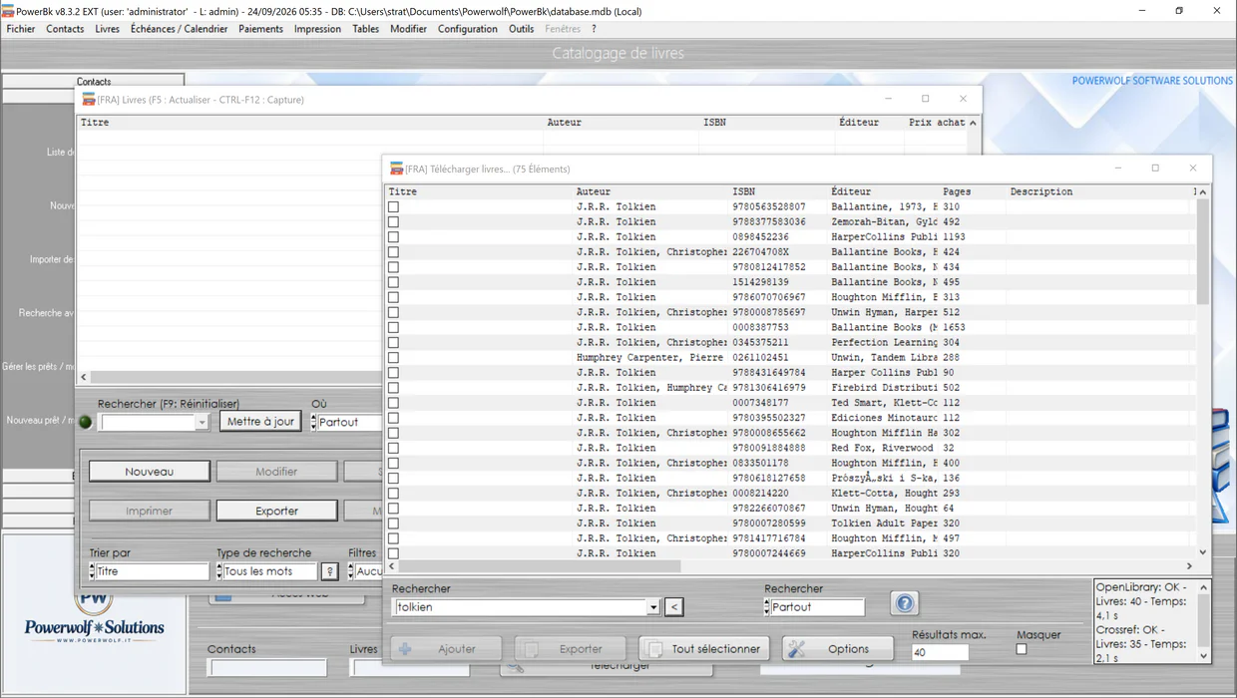The width and height of the screenshot is (1237, 698).
Task: Open the Échéances / Calendrier menu
Action: click(179, 29)
